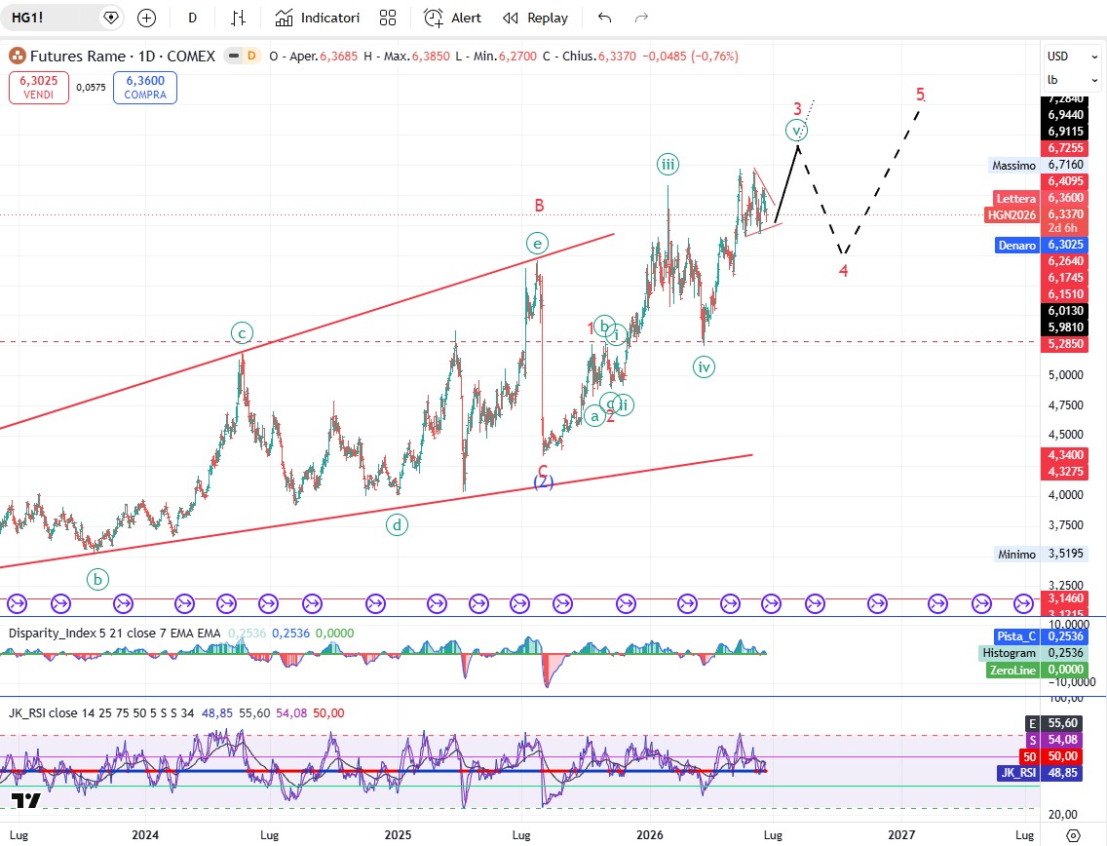The width and height of the screenshot is (1107, 846).
Task: Select the red wave label 5
Action: (920, 94)
